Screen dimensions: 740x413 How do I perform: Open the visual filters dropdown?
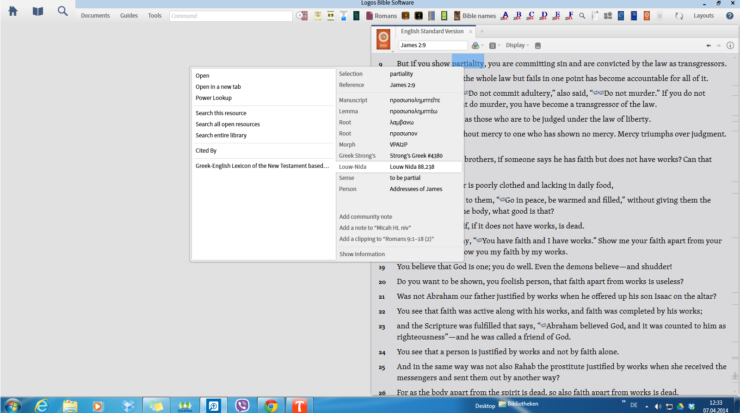477,45
